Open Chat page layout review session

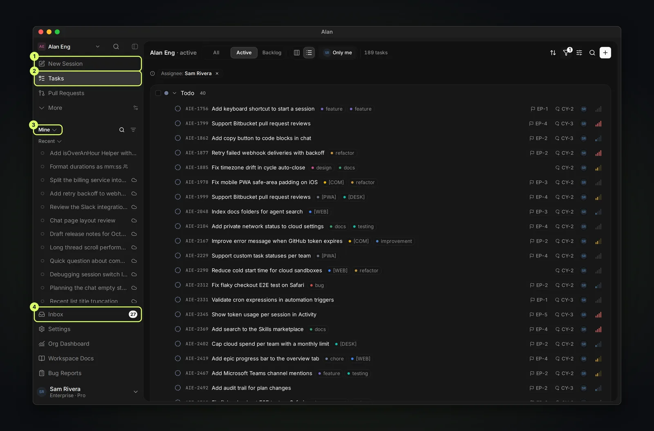89,220
